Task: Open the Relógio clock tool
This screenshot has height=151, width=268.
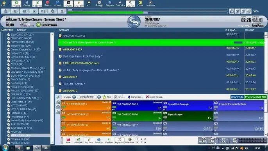Action: point(99,4)
